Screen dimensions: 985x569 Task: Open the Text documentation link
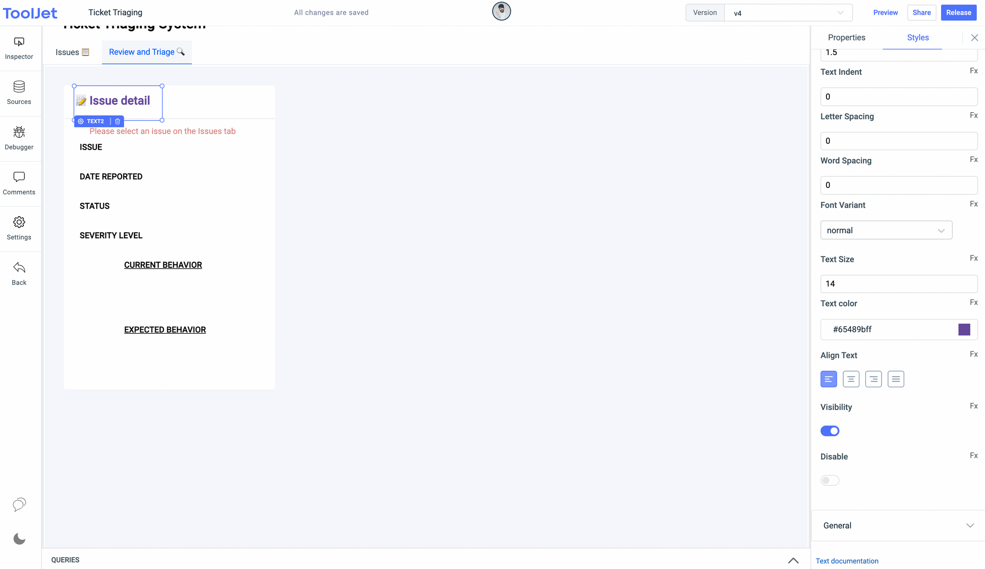point(847,561)
